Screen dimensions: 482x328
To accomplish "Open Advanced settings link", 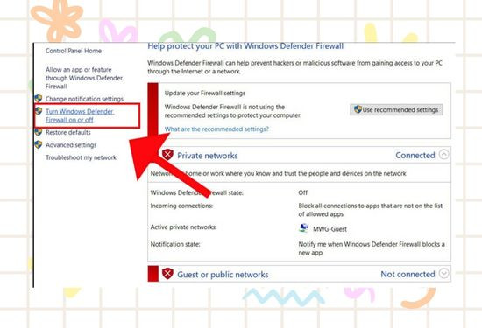I will tap(71, 145).
